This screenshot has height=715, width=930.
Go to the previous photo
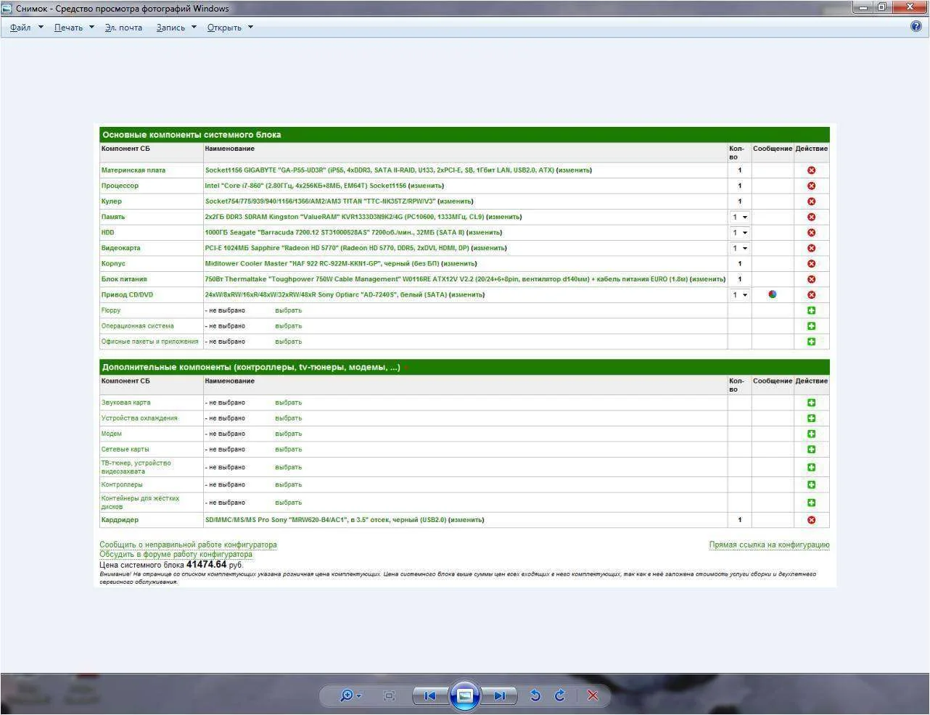coord(429,695)
